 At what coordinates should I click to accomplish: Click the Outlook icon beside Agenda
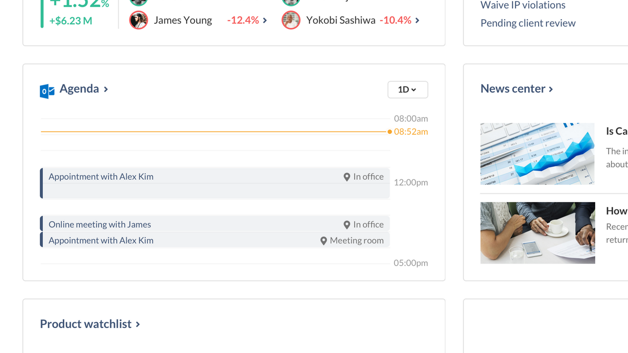click(x=47, y=91)
